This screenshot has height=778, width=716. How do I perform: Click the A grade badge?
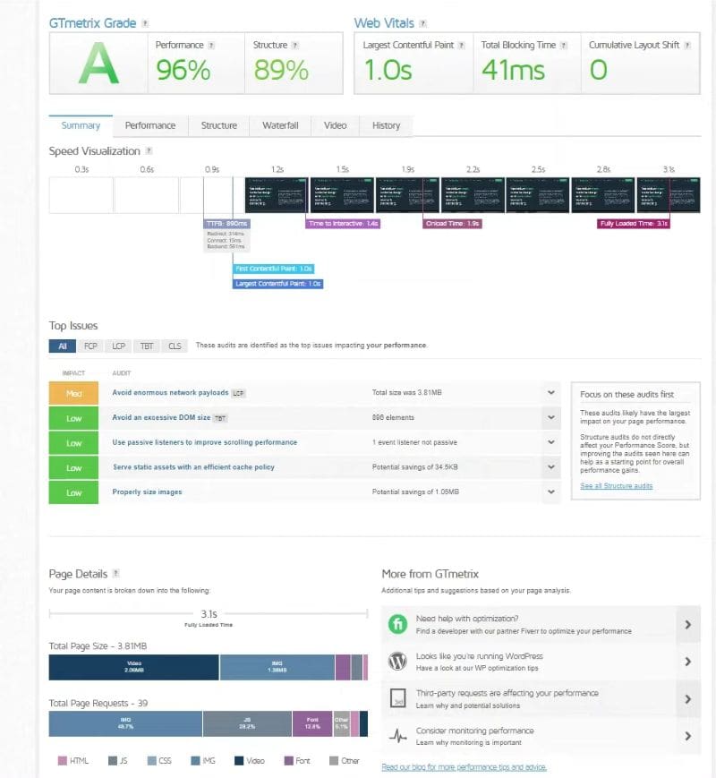click(x=98, y=64)
